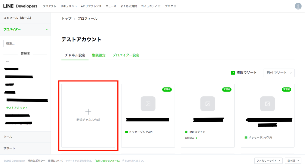This screenshot has width=305, height=167.
Task: Open the ニュース menu item
Action: (x=111, y=6)
